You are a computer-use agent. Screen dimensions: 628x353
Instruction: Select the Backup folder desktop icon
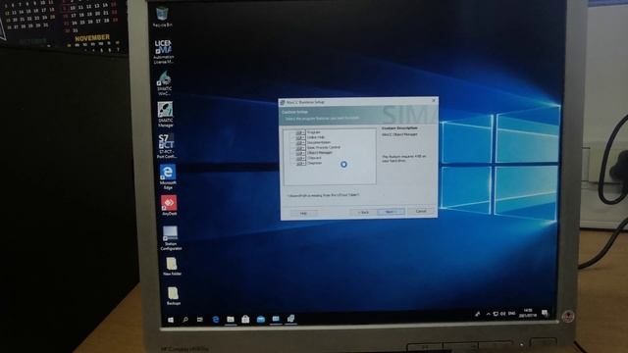tap(173, 296)
